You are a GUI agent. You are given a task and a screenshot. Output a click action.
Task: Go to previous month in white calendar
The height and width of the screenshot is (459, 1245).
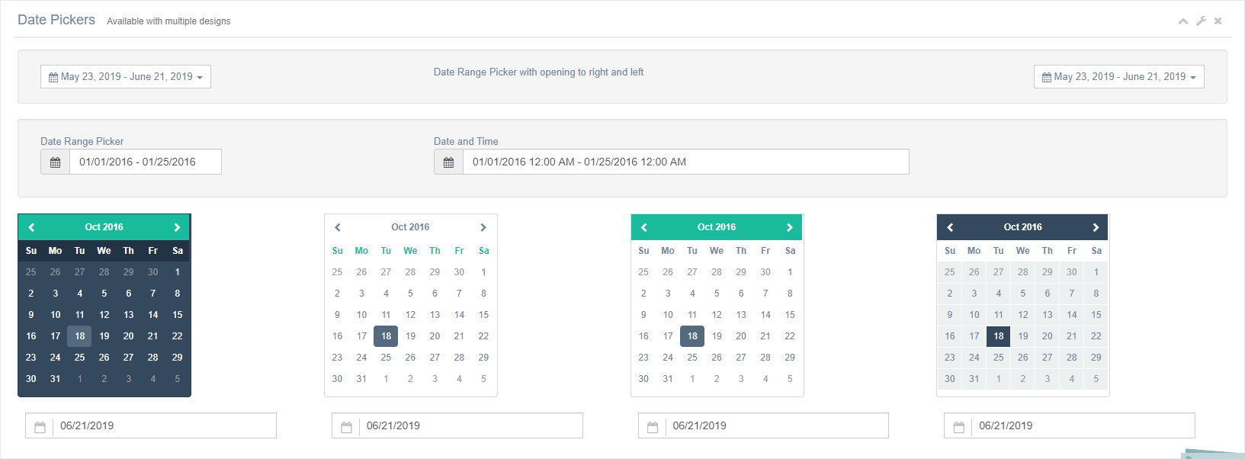pos(338,227)
